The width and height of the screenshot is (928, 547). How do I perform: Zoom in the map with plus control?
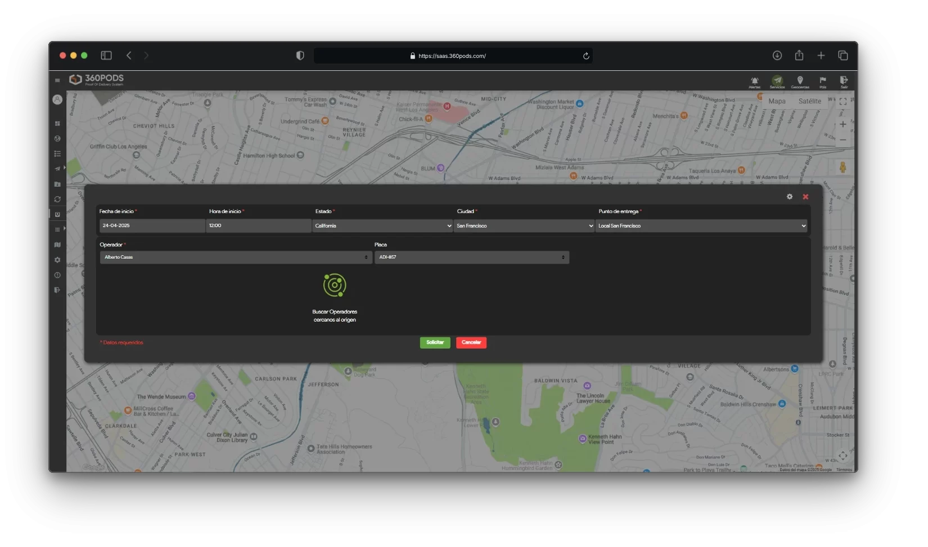(843, 125)
